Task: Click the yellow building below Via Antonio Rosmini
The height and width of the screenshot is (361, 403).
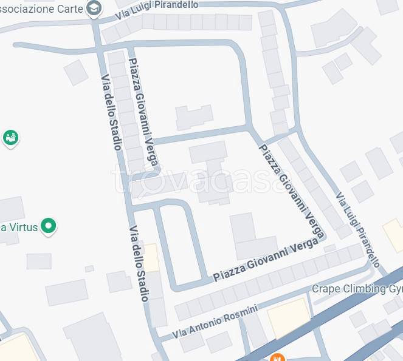Action: click(x=289, y=318)
